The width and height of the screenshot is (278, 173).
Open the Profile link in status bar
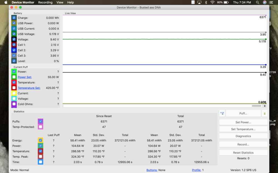pyautogui.click(x=196, y=170)
